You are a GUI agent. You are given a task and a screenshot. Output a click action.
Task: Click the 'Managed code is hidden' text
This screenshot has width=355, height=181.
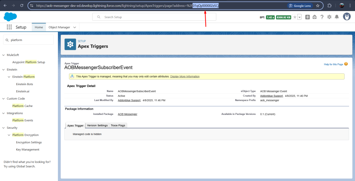pos(87,134)
